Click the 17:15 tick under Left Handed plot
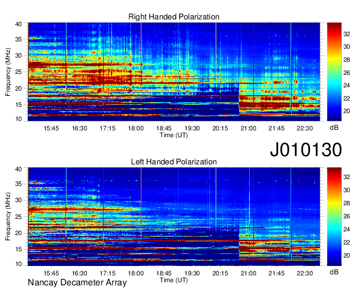 (x=108, y=273)
